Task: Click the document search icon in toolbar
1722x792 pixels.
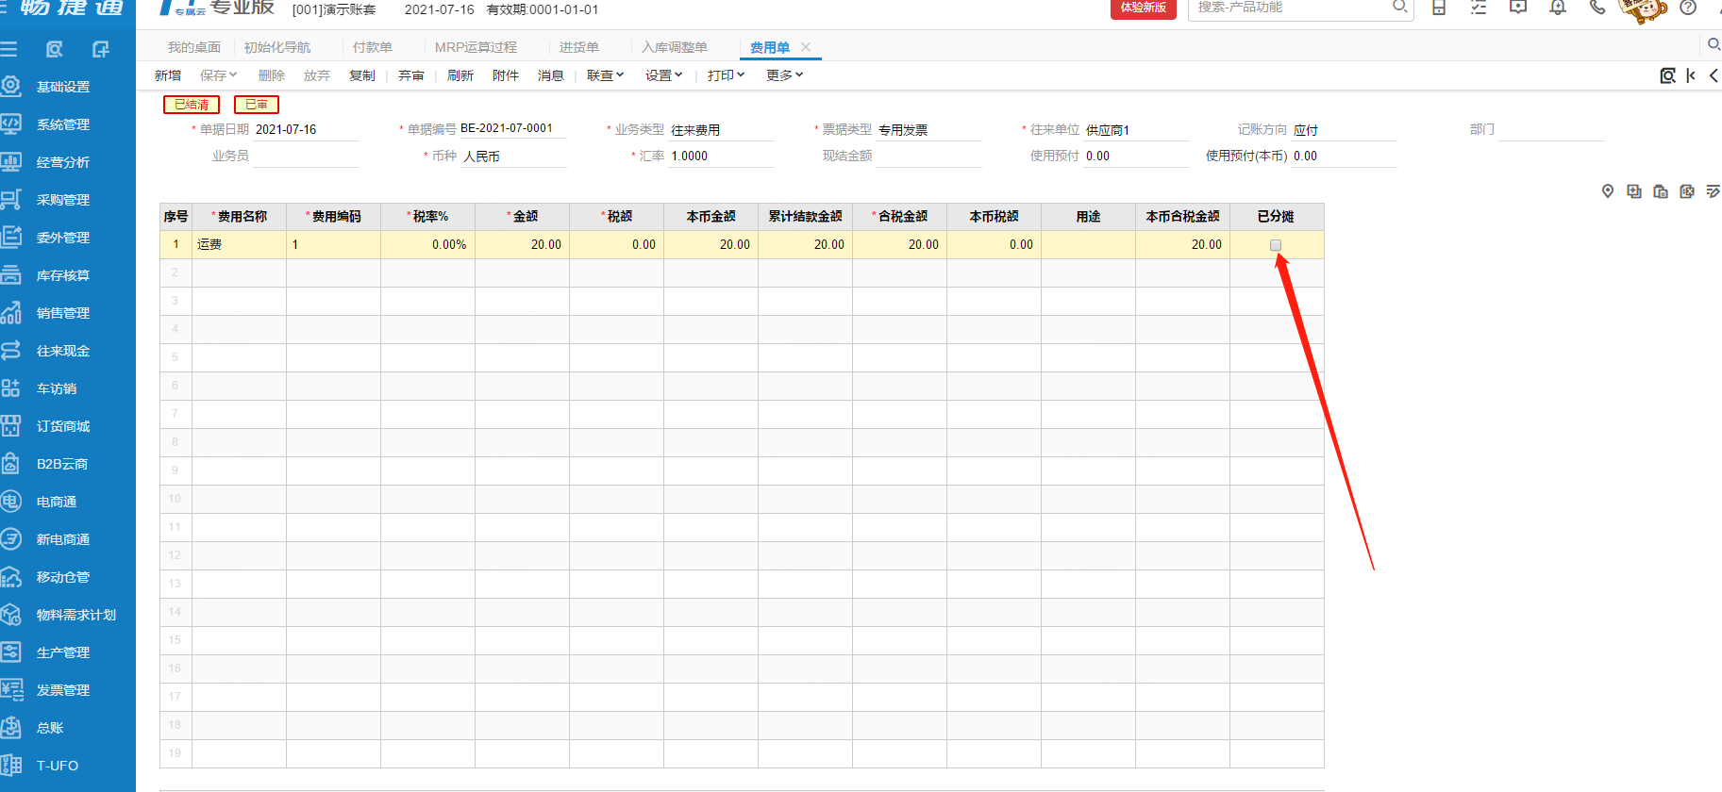Action: 1668,75
